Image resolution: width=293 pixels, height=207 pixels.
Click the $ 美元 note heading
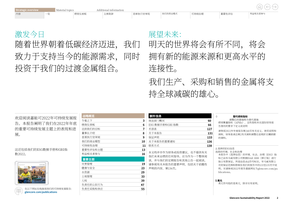(219, 181)
